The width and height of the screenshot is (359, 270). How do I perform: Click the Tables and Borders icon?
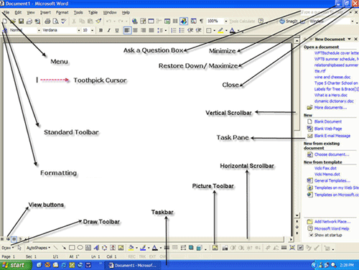click(143, 22)
